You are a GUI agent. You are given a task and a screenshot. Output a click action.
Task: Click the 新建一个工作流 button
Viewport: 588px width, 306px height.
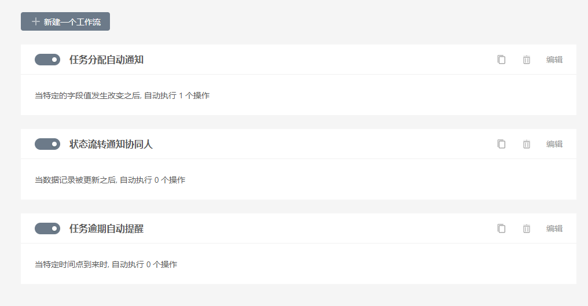pos(65,21)
